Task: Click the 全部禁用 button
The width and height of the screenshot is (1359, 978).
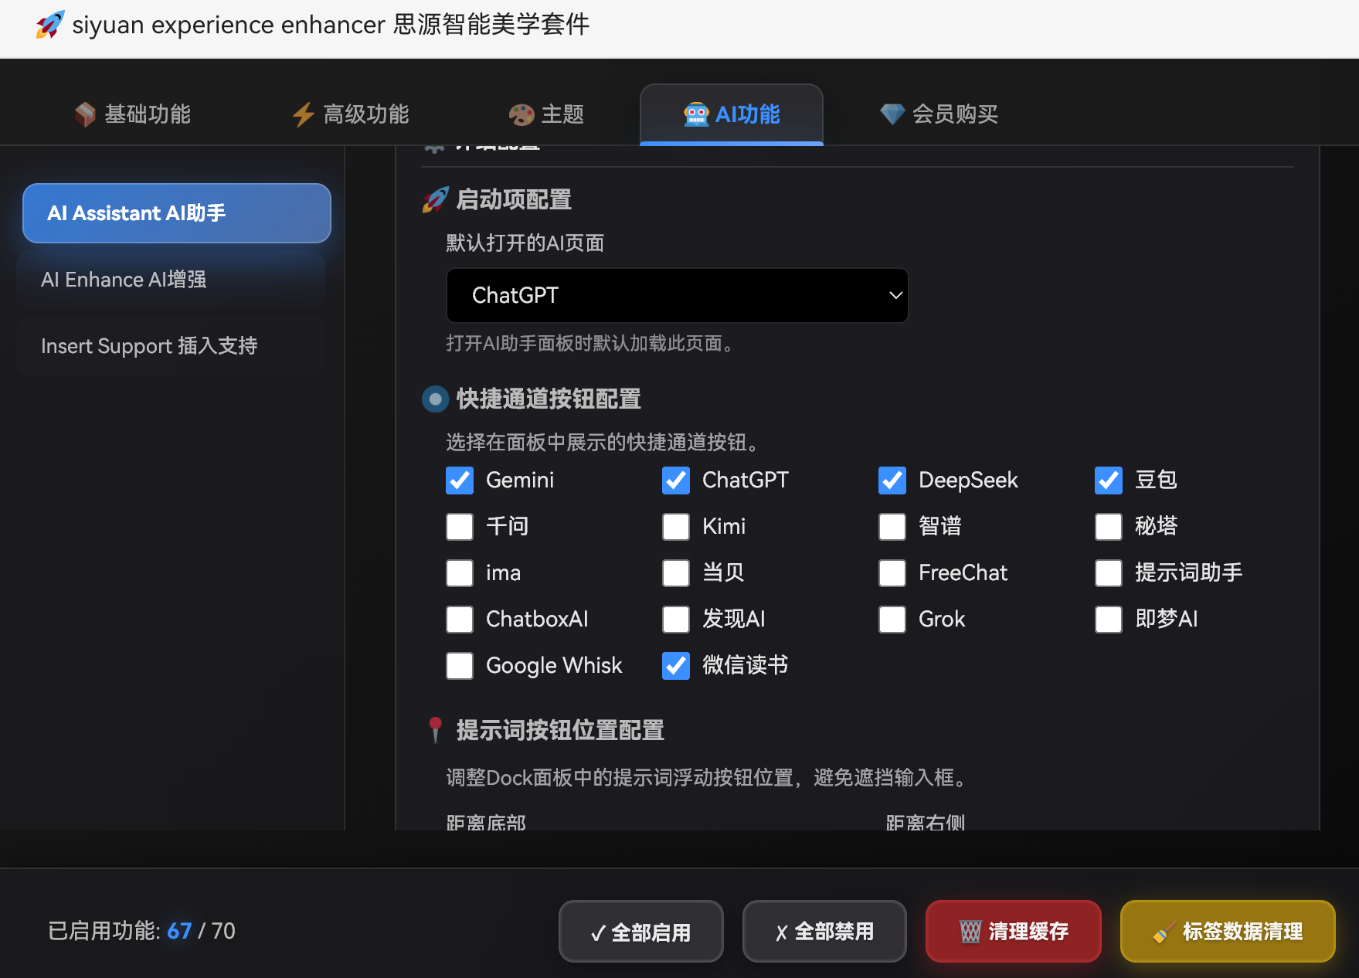Action: 824,932
